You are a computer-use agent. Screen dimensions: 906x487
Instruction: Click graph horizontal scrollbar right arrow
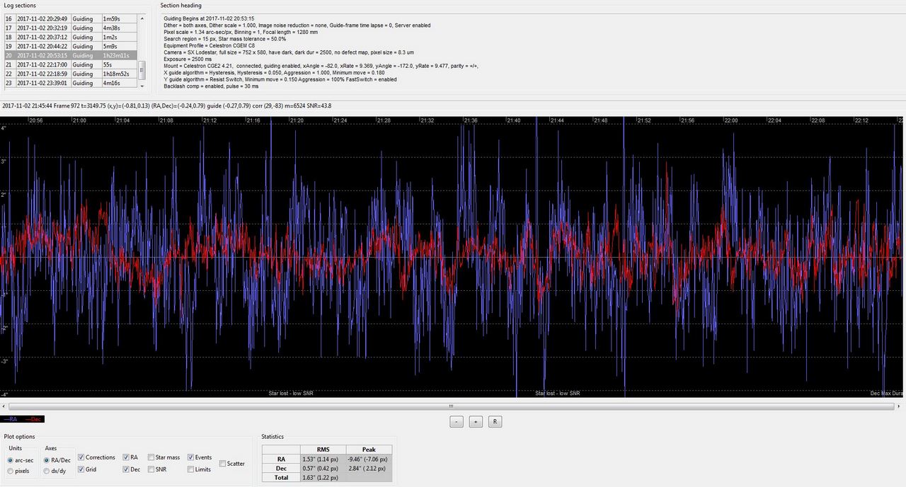[902, 406]
